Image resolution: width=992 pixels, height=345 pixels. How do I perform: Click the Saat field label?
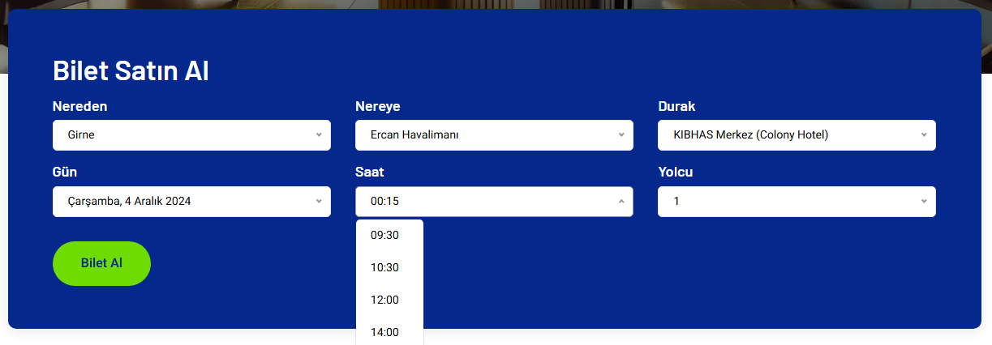pyautogui.click(x=370, y=172)
